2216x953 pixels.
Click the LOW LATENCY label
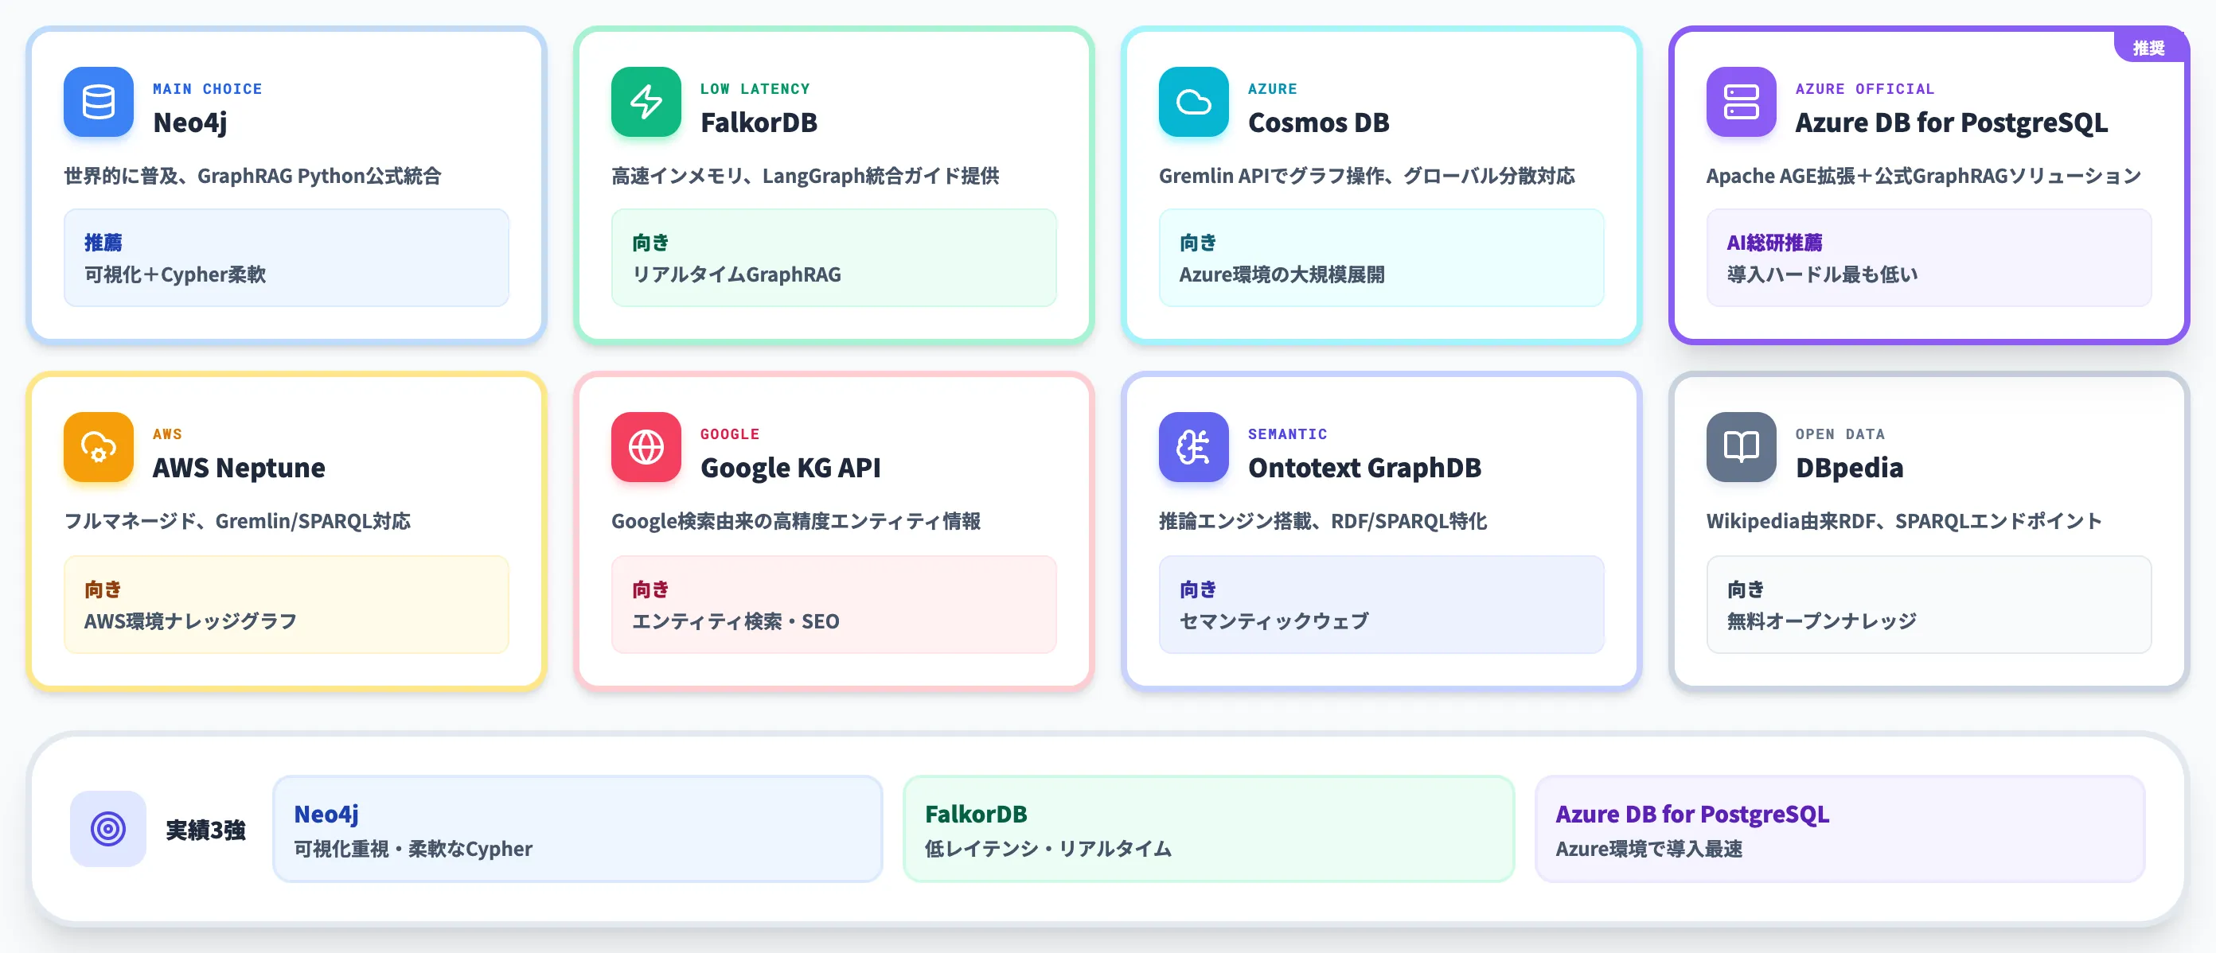point(755,88)
